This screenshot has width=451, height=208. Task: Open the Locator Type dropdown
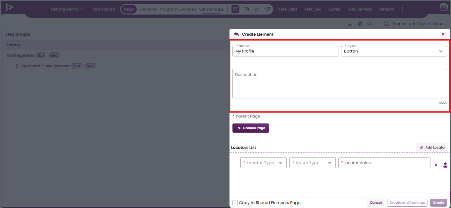tap(264, 163)
